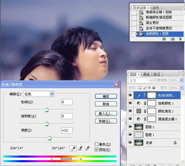Click the 明度(I) value field showing +11
Image resolution: width=185 pixels, height=166 pixels.
[x=67, y=130]
